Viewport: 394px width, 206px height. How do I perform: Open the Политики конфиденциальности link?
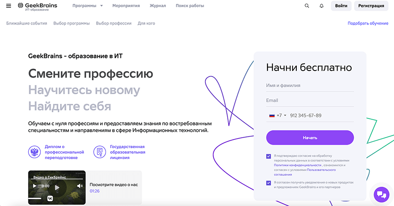pos(298,165)
